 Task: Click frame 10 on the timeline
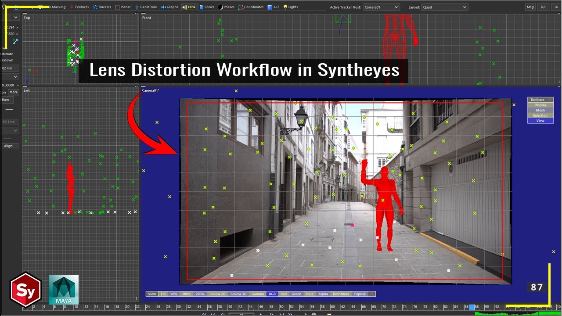[x=76, y=307]
